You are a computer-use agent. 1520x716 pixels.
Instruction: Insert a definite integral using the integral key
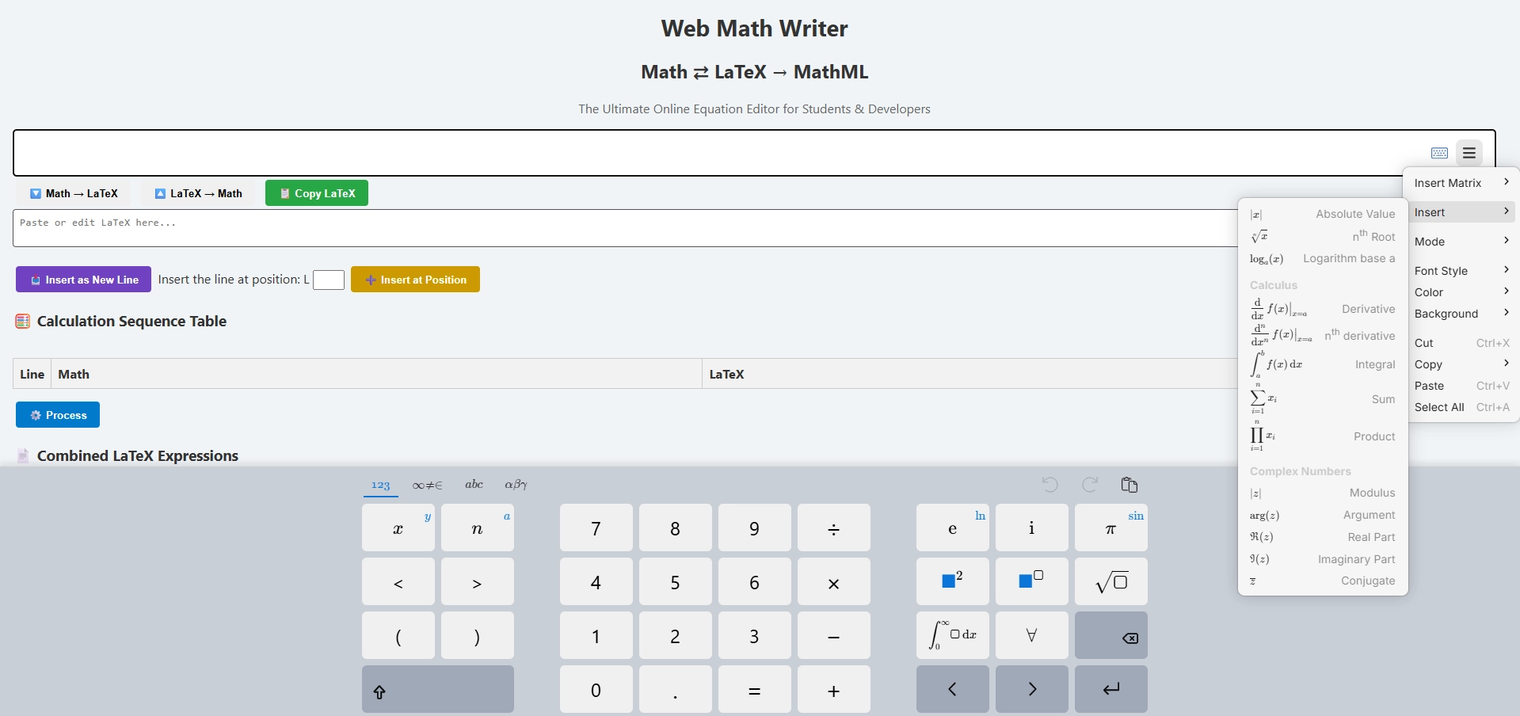point(951,634)
